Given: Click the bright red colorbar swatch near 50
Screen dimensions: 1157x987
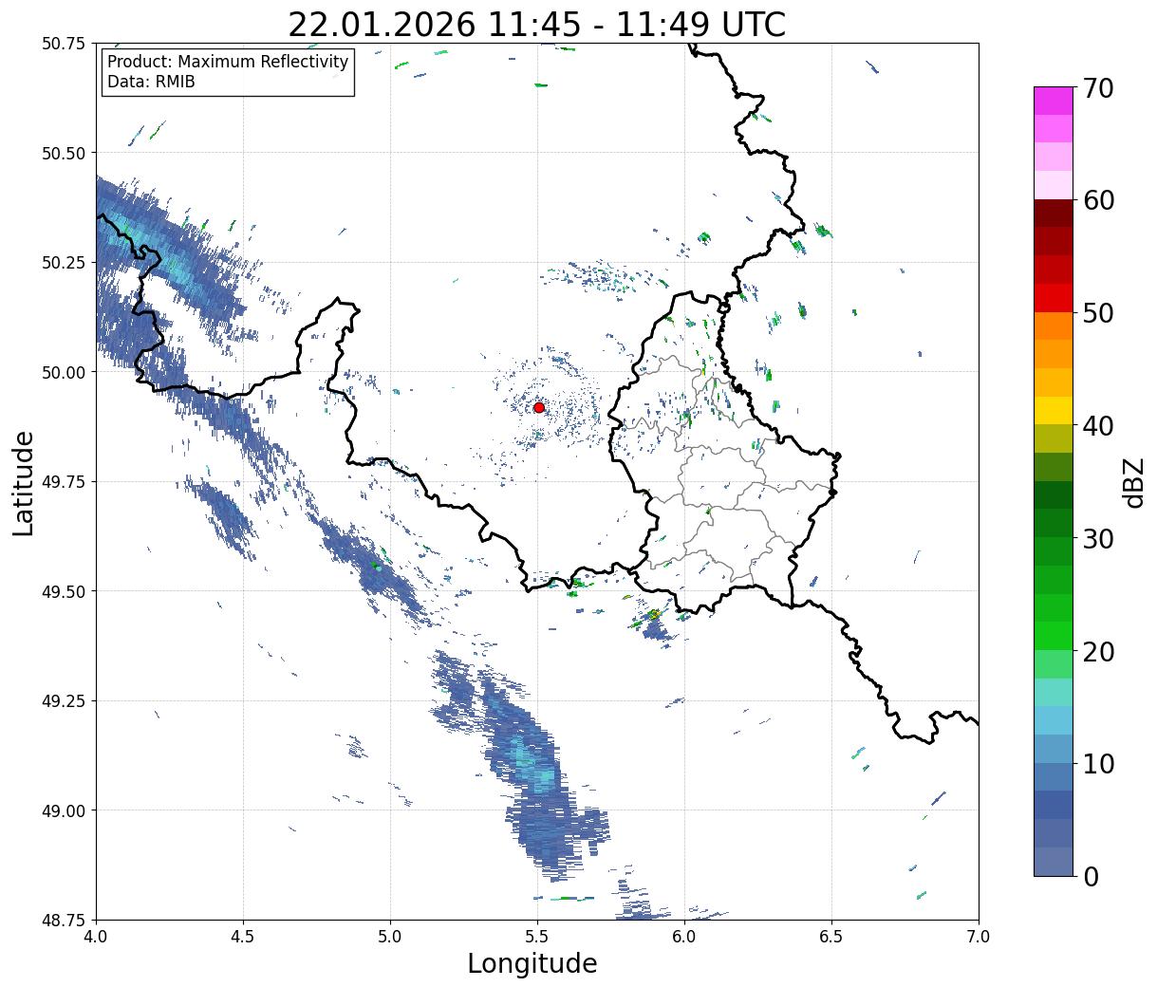Looking at the screenshot, I should point(1054,298).
